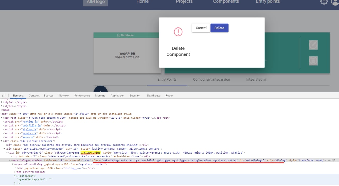Open Components in the top navigation
The width and height of the screenshot is (339, 186).
(x=226, y=2)
